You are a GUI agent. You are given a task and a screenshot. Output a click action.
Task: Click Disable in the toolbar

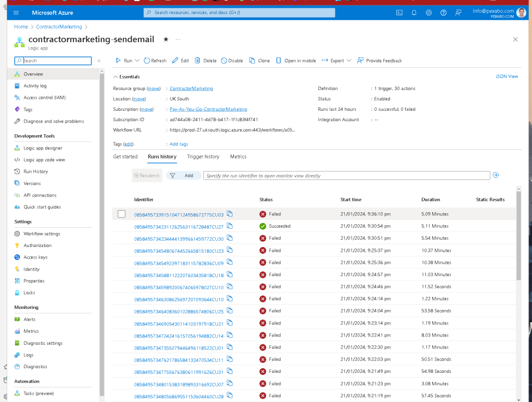(x=232, y=61)
